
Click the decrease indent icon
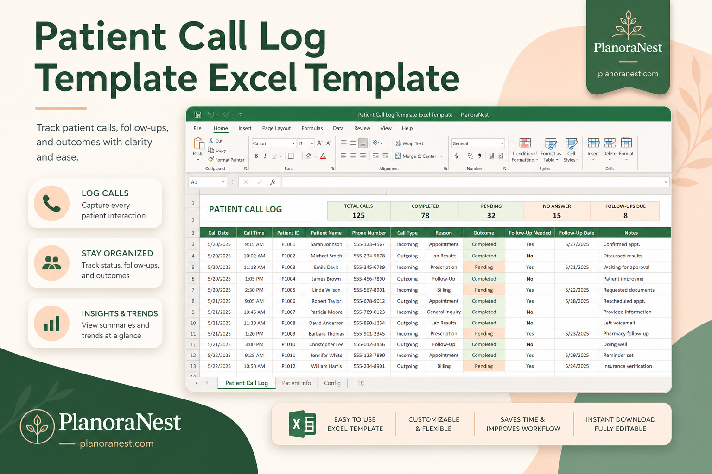pyautogui.click(x=375, y=156)
